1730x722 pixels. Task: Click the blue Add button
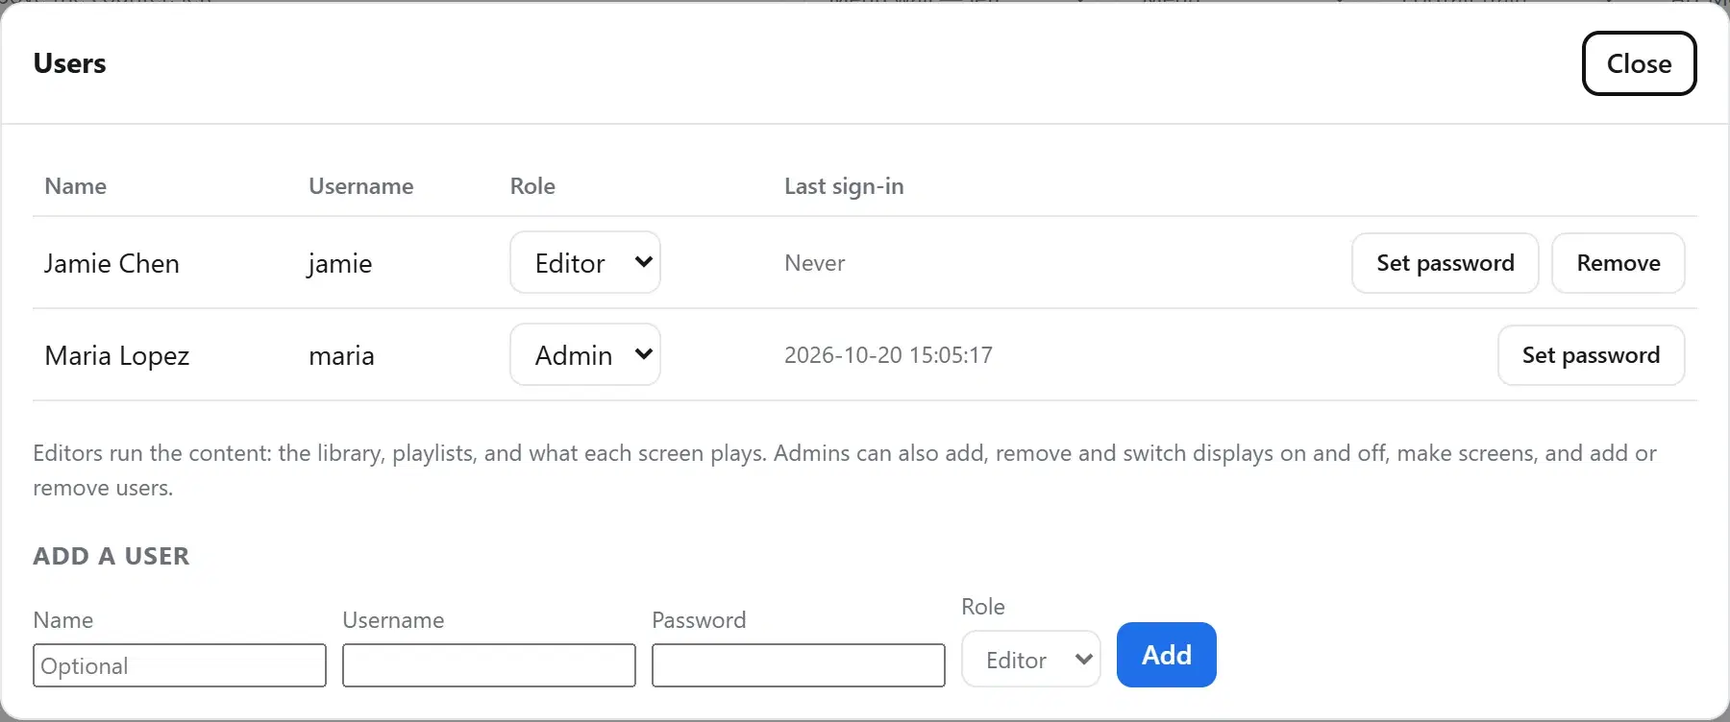coord(1166,655)
